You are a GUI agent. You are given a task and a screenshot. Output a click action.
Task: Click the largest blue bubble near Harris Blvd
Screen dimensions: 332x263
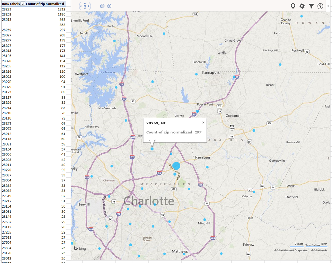pos(176,166)
